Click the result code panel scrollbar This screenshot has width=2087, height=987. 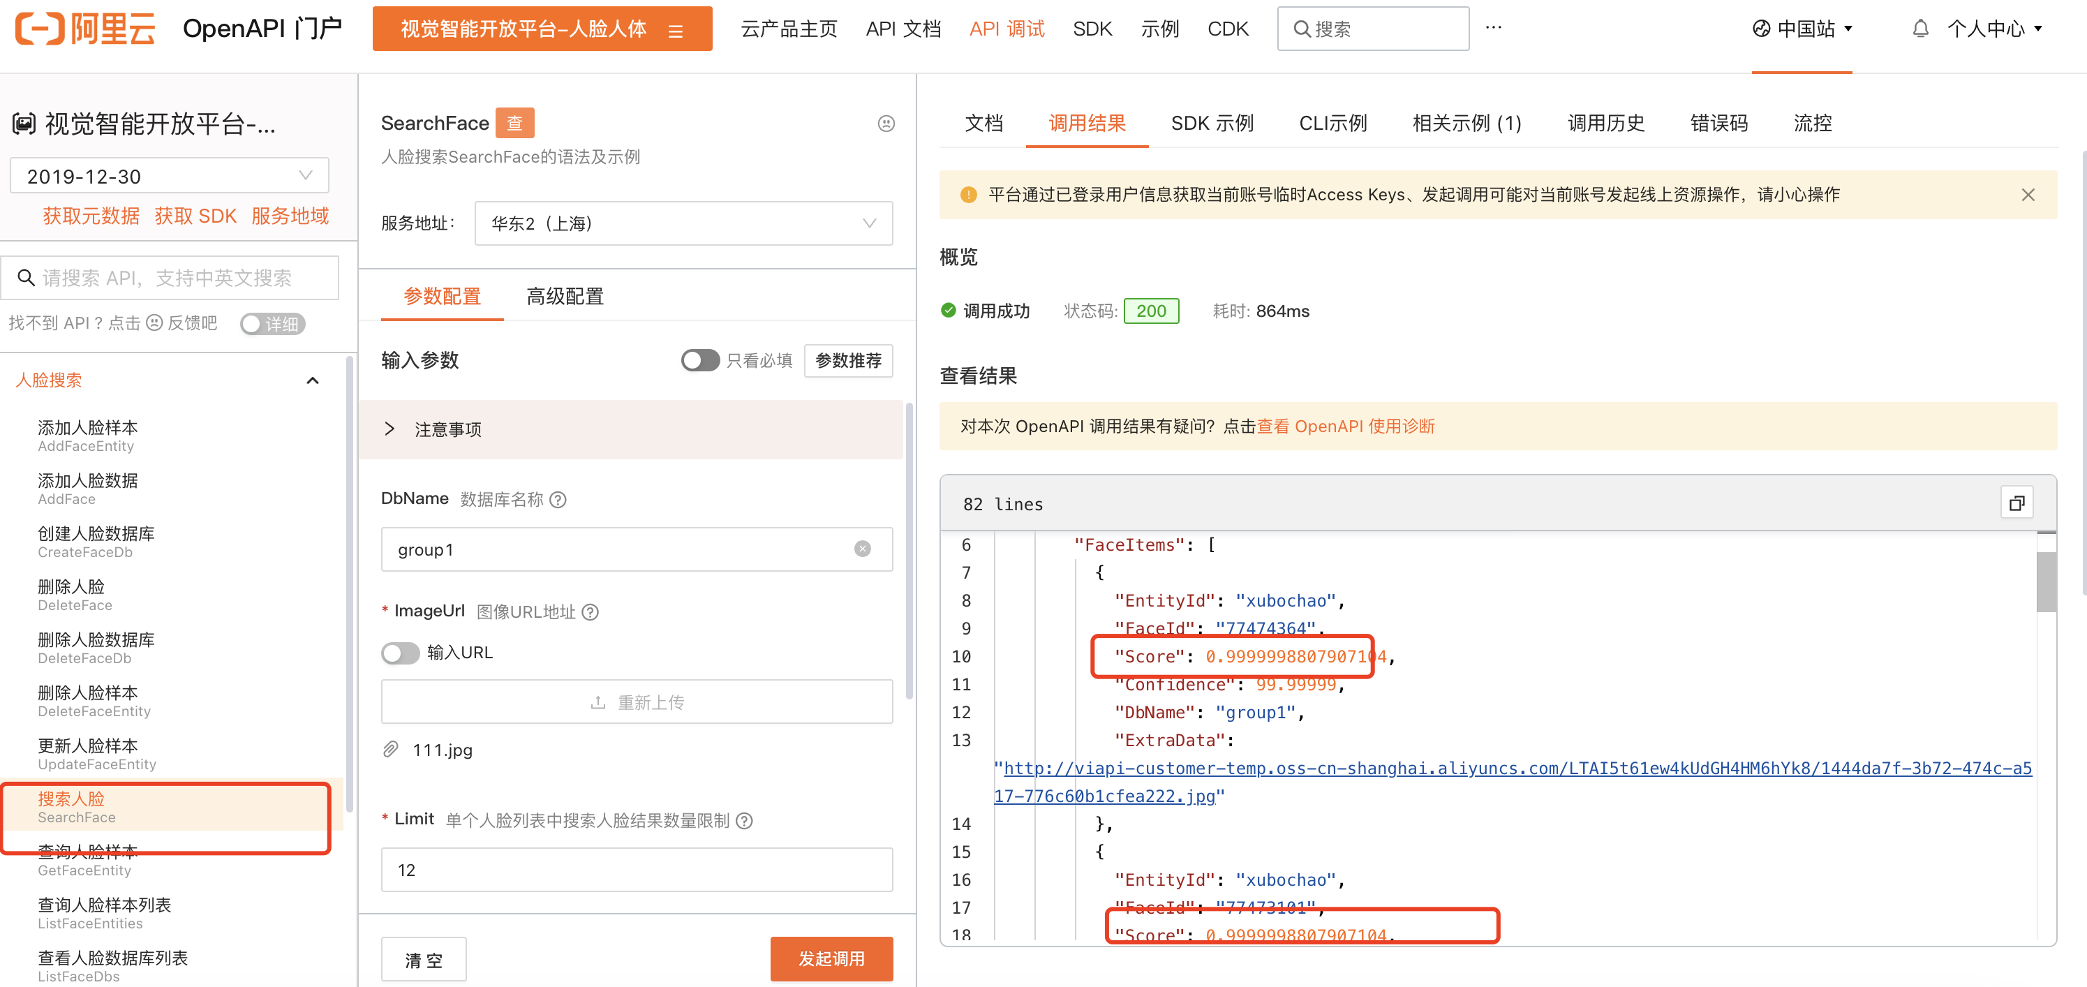[x=2045, y=581]
